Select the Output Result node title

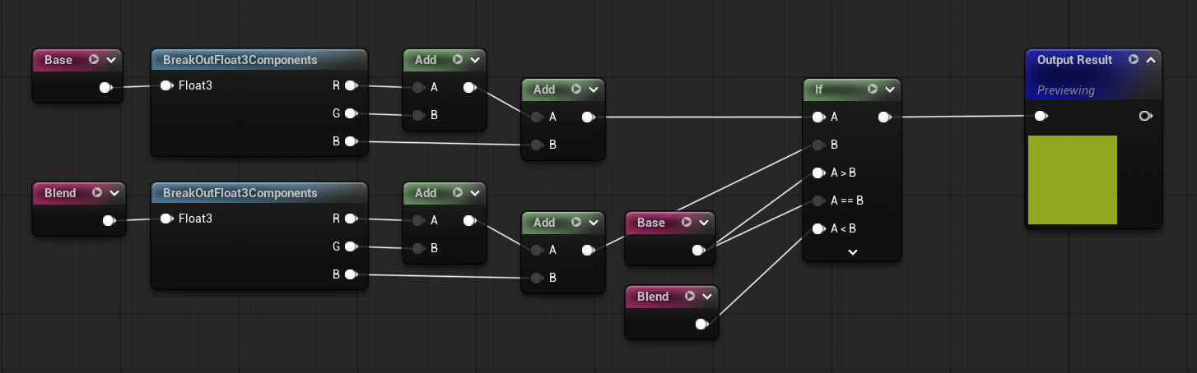point(1074,60)
